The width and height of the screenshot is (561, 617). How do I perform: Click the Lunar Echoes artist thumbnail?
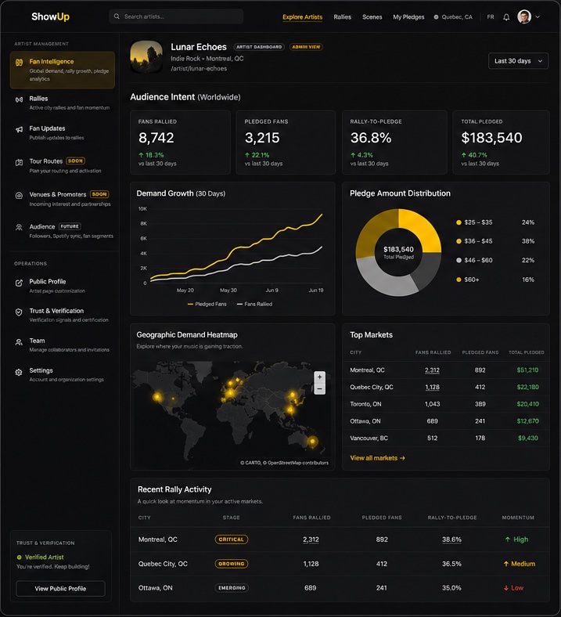click(x=146, y=57)
